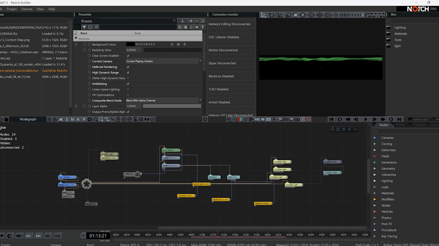Expand the Particles node category
This screenshot has height=246, width=439.
click(x=375, y=212)
